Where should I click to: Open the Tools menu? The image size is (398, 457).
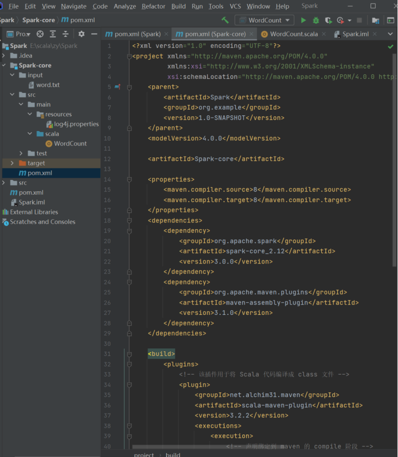(x=216, y=6)
